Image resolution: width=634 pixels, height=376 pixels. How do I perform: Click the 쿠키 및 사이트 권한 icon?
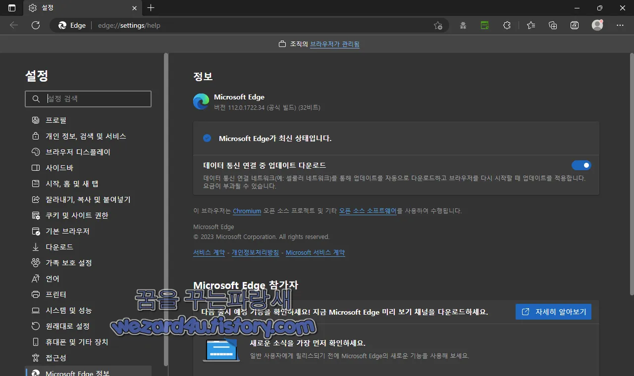tap(36, 215)
